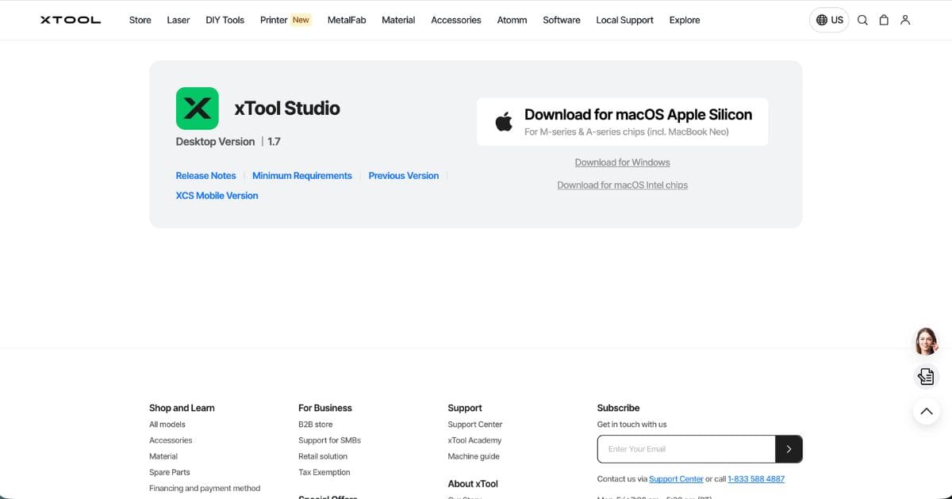Open the shopping bag icon
The image size is (952, 499).
pyautogui.click(x=884, y=20)
